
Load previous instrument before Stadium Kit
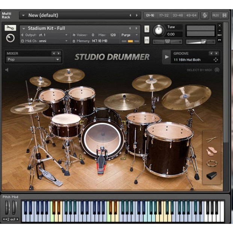130,28
